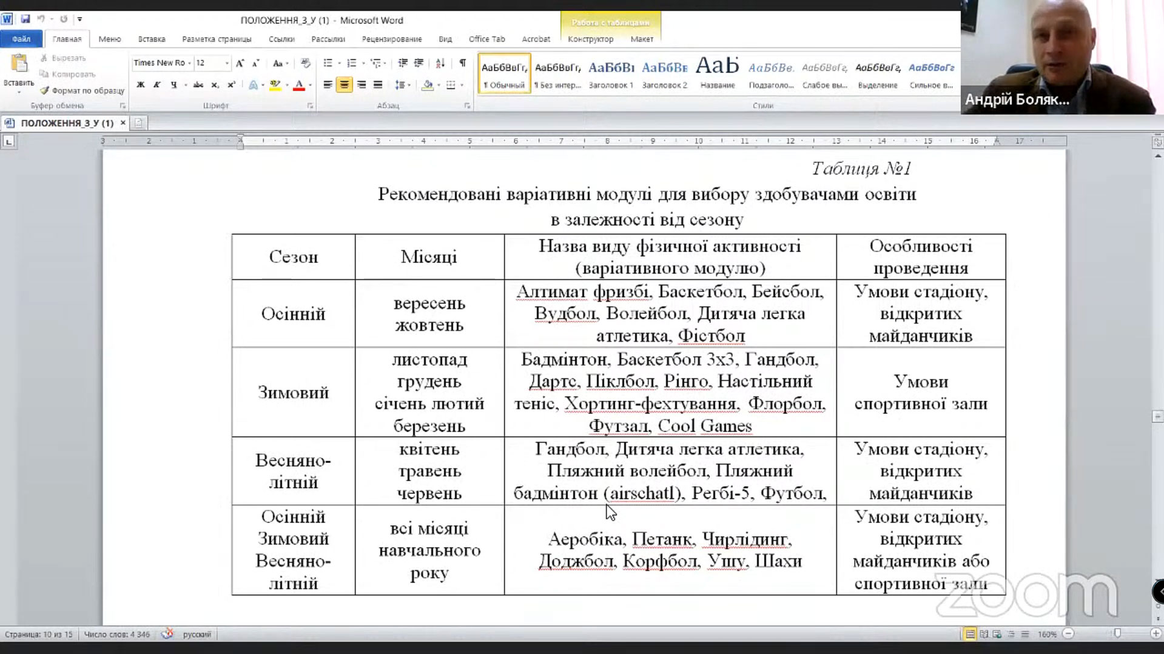Apply red font color
Screen dimensions: 1164x654
coord(298,85)
